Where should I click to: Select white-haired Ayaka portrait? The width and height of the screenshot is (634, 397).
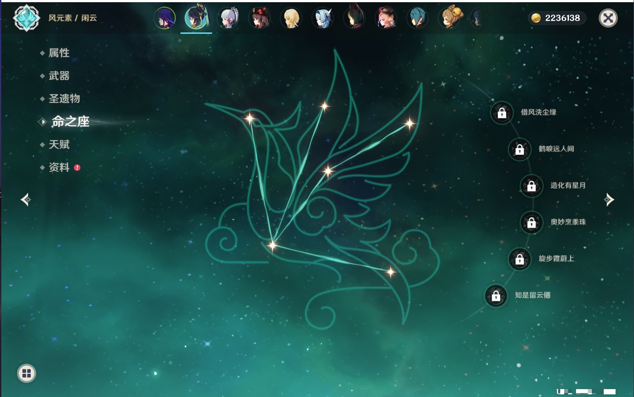pyautogui.click(x=228, y=18)
